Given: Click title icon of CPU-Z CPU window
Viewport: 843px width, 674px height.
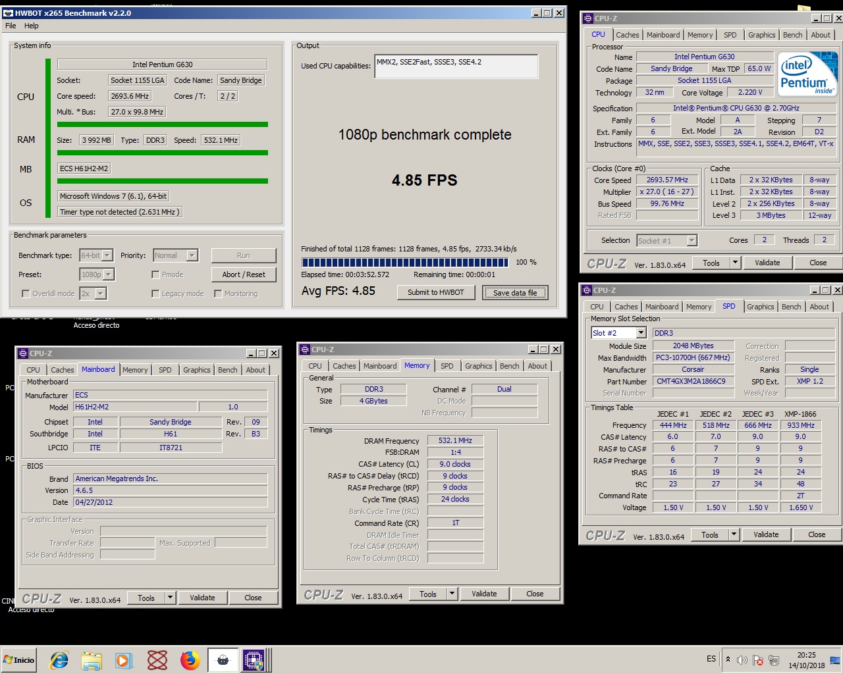Looking at the screenshot, I should coord(587,18).
